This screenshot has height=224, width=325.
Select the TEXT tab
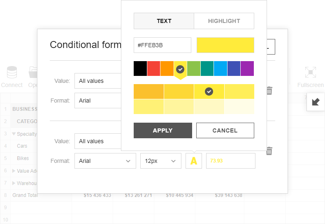tap(164, 21)
